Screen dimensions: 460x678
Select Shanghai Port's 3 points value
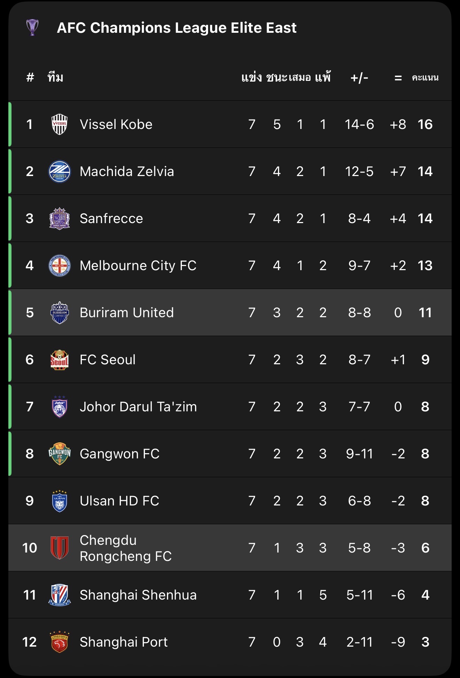425,642
